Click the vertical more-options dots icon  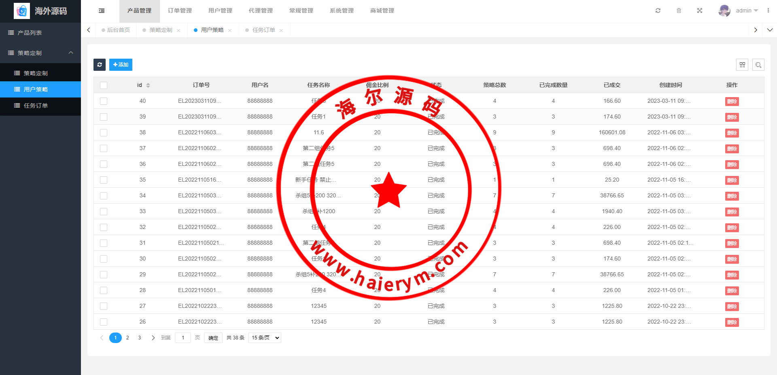tap(768, 11)
